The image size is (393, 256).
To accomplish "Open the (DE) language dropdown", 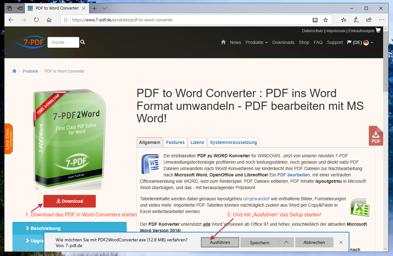I will pos(360,42).
